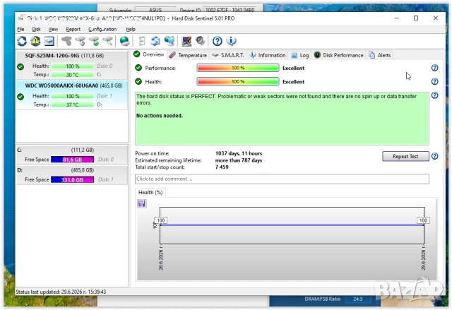Click the help icon beside Repeat Test

(x=435, y=156)
